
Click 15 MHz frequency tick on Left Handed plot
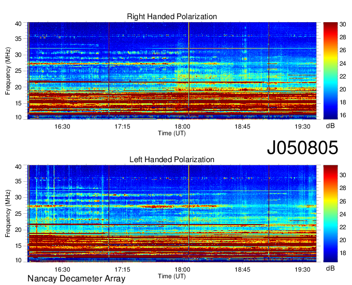pos(19,246)
